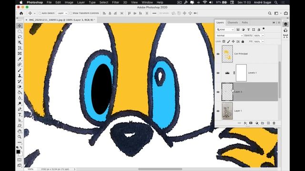
Task: Enable Show Transform Controls checkbox
Action: (x=71, y=13)
